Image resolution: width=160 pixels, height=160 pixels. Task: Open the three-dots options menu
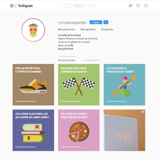click(x=112, y=22)
